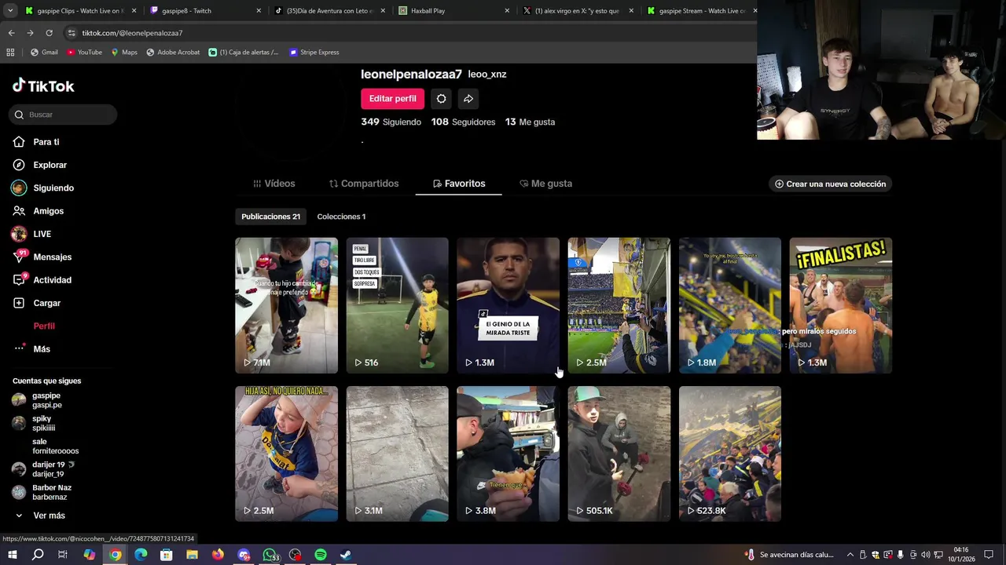Close the Haxball Play tab
The image size is (1006, 565).
pos(507,11)
